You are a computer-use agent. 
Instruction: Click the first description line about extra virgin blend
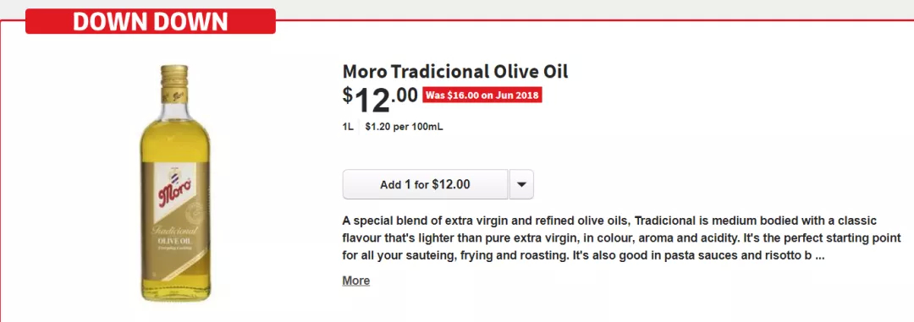pos(609,221)
